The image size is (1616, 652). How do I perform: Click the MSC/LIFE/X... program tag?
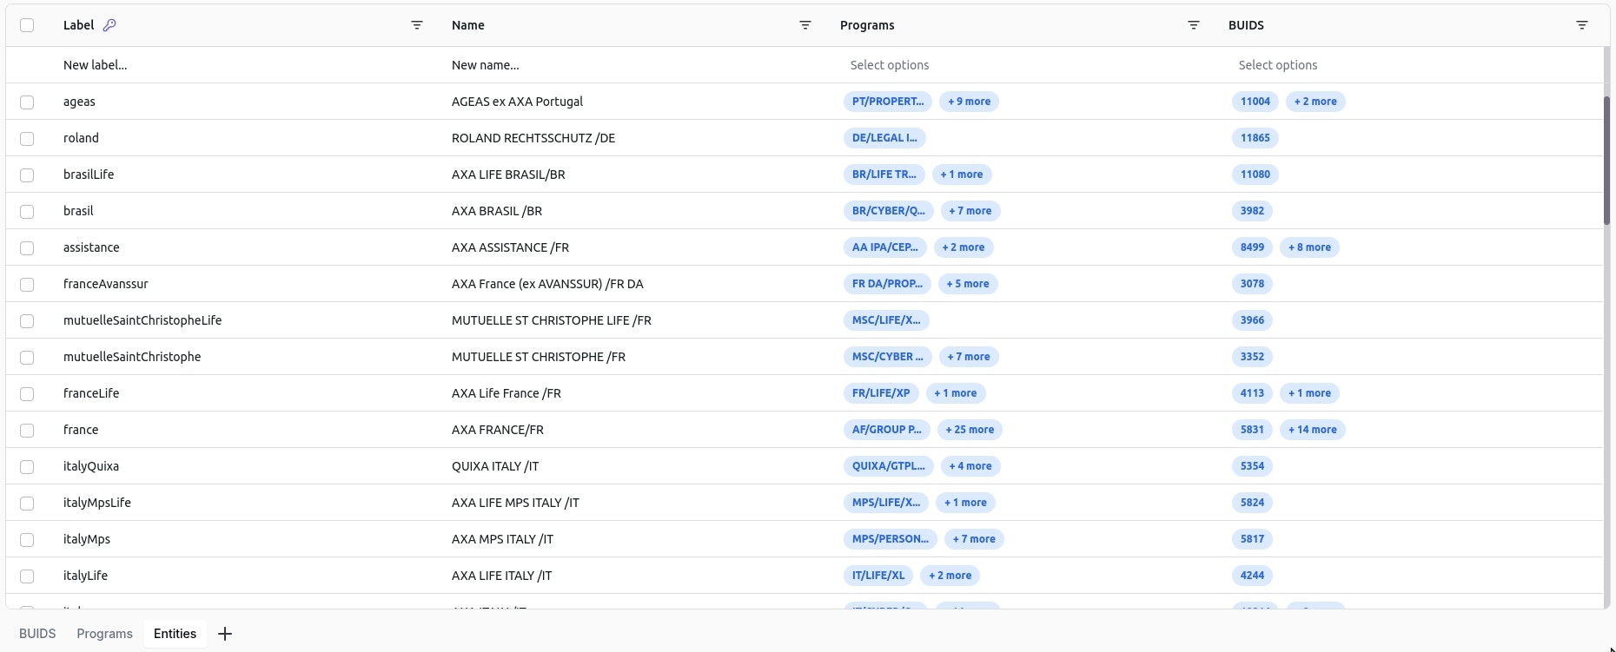[x=886, y=320]
